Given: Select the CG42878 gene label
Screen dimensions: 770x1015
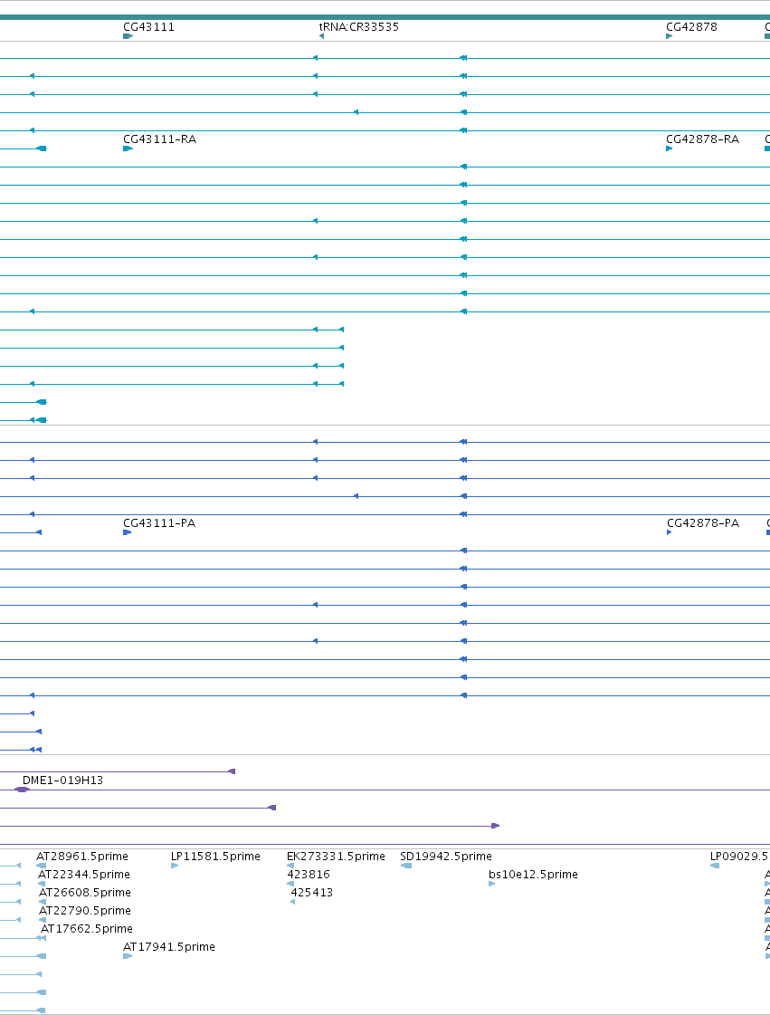Looking at the screenshot, I should [691, 26].
